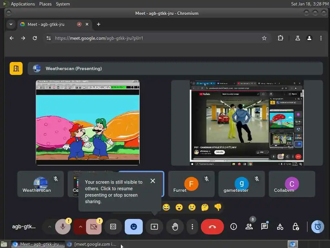
Task: Toggle the microphone button
Action: click(63, 227)
